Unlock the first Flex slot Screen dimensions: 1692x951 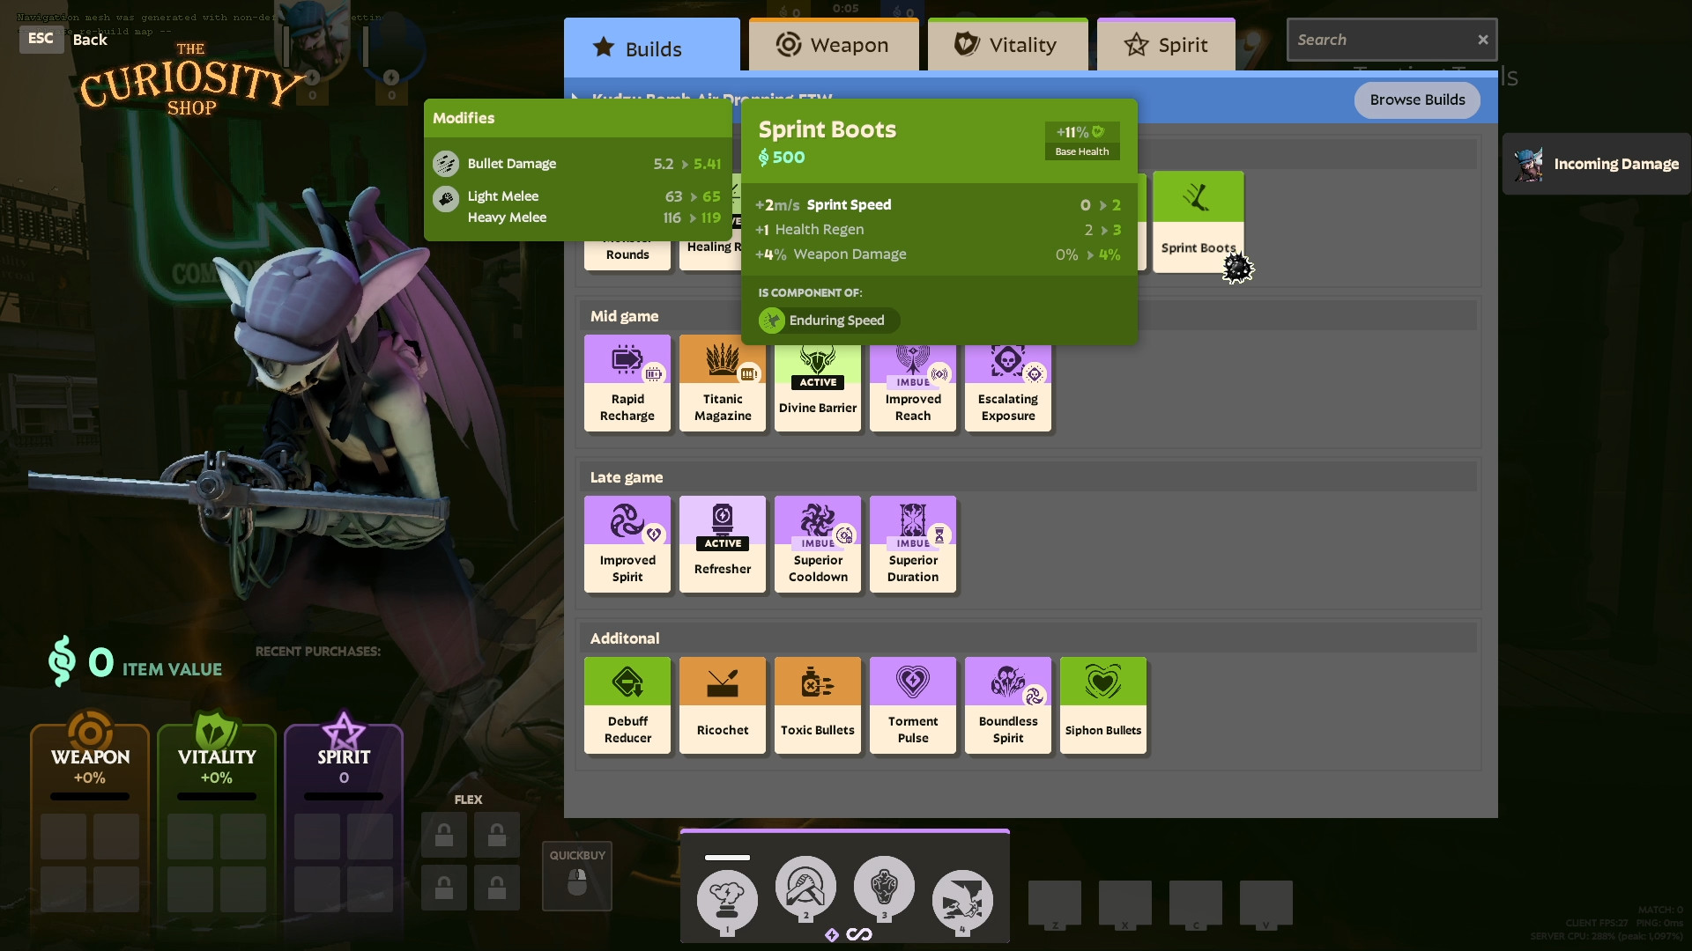tap(444, 835)
